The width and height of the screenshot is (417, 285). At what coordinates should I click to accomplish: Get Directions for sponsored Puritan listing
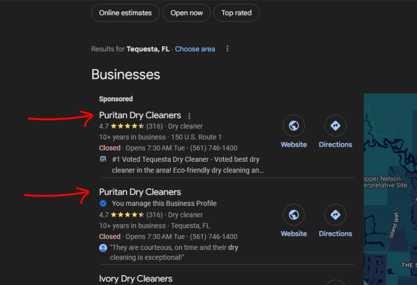point(335,126)
